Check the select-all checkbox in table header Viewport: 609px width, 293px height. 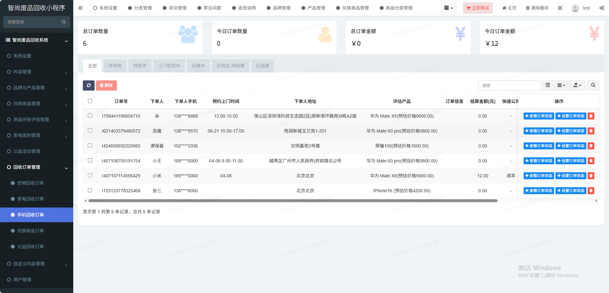(90, 101)
